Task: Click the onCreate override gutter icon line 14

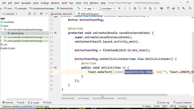Action: pyautogui.click(x=55, y=33)
